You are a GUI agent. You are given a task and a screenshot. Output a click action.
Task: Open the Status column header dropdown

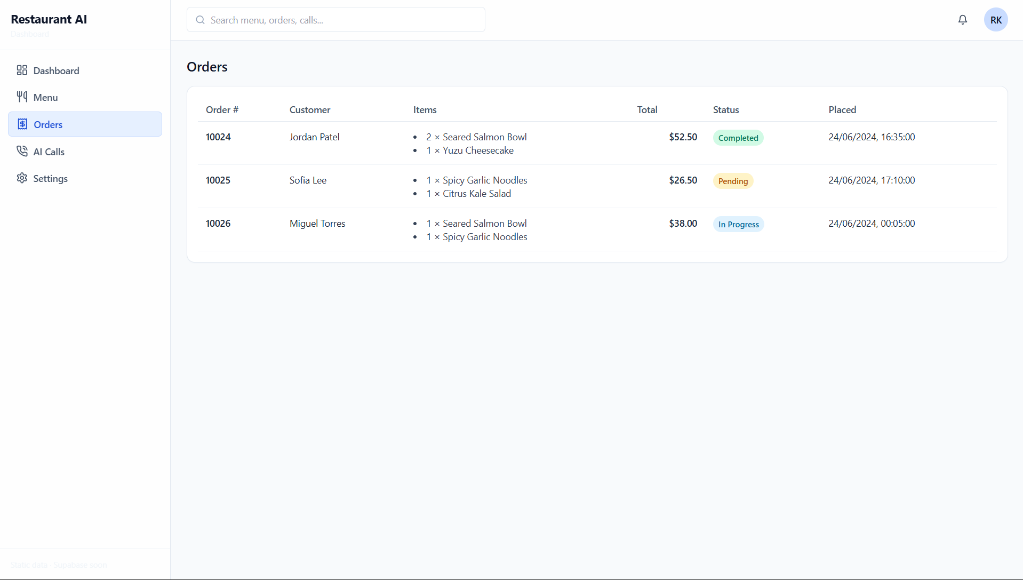[726, 109]
